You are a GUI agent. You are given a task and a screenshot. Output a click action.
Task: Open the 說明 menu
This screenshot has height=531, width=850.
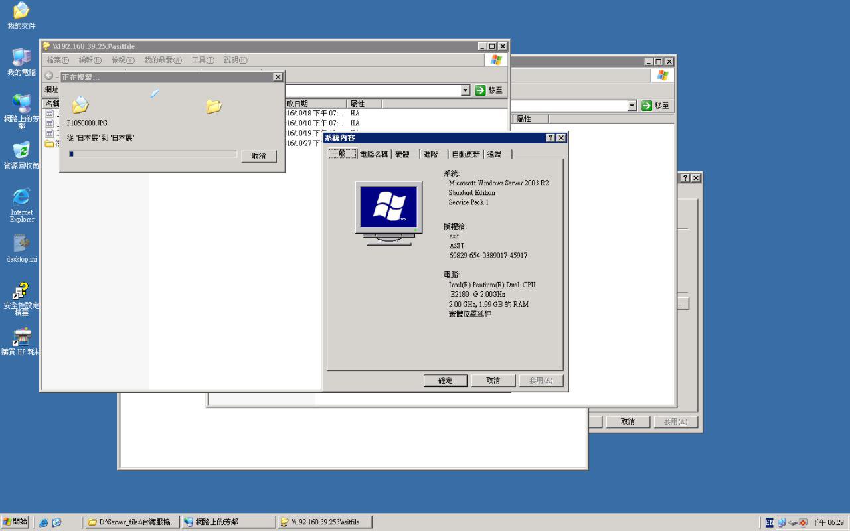236,60
